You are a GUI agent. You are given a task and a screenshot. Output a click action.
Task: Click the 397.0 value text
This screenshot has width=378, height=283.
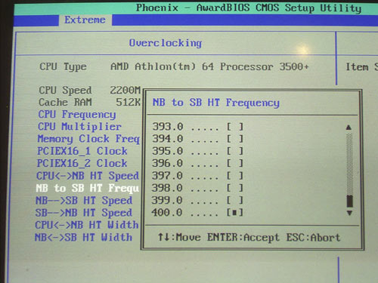tap(167, 176)
